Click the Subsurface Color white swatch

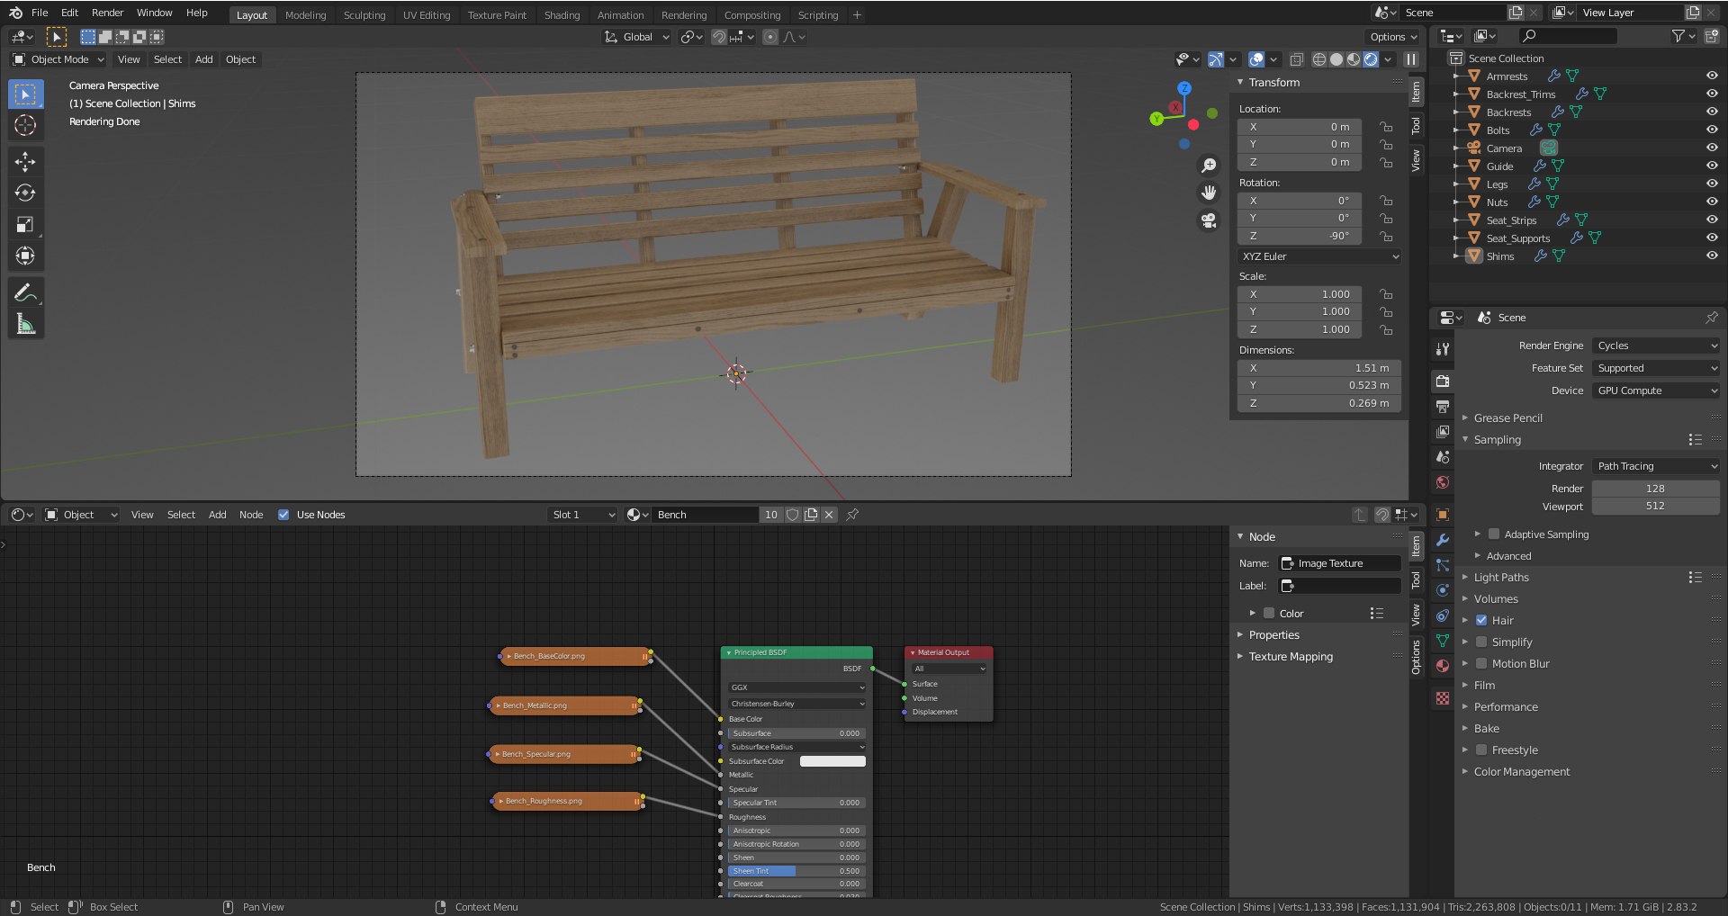(832, 761)
